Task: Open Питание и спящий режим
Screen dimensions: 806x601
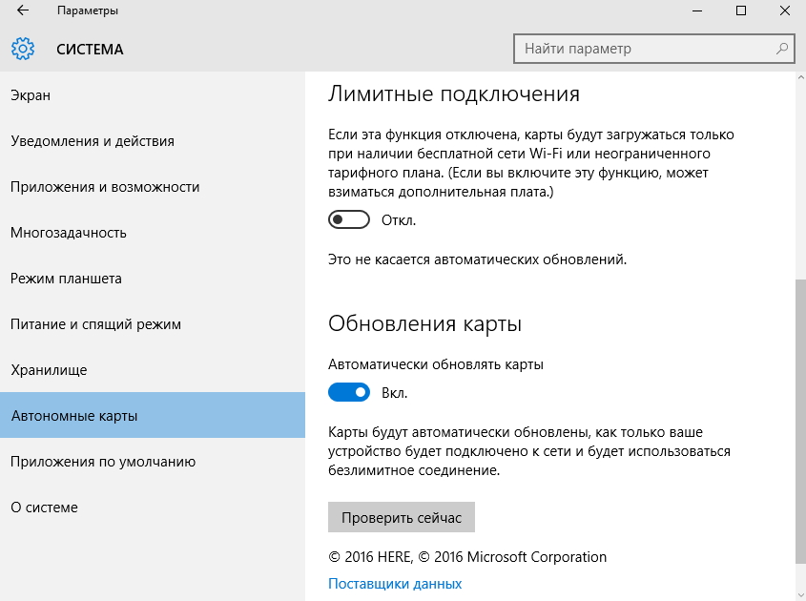Action: click(95, 324)
